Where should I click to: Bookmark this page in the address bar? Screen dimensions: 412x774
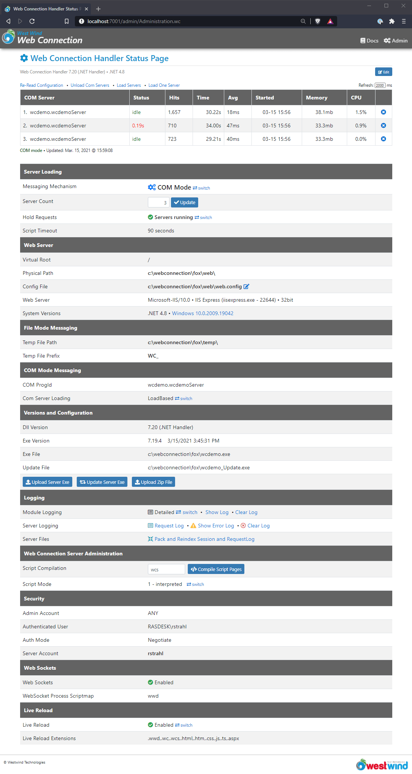(x=67, y=21)
